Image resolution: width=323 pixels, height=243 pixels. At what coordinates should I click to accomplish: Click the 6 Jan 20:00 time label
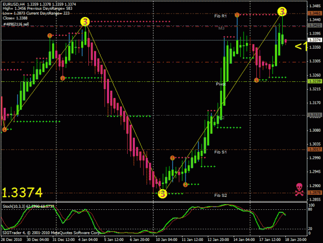click(140, 240)
